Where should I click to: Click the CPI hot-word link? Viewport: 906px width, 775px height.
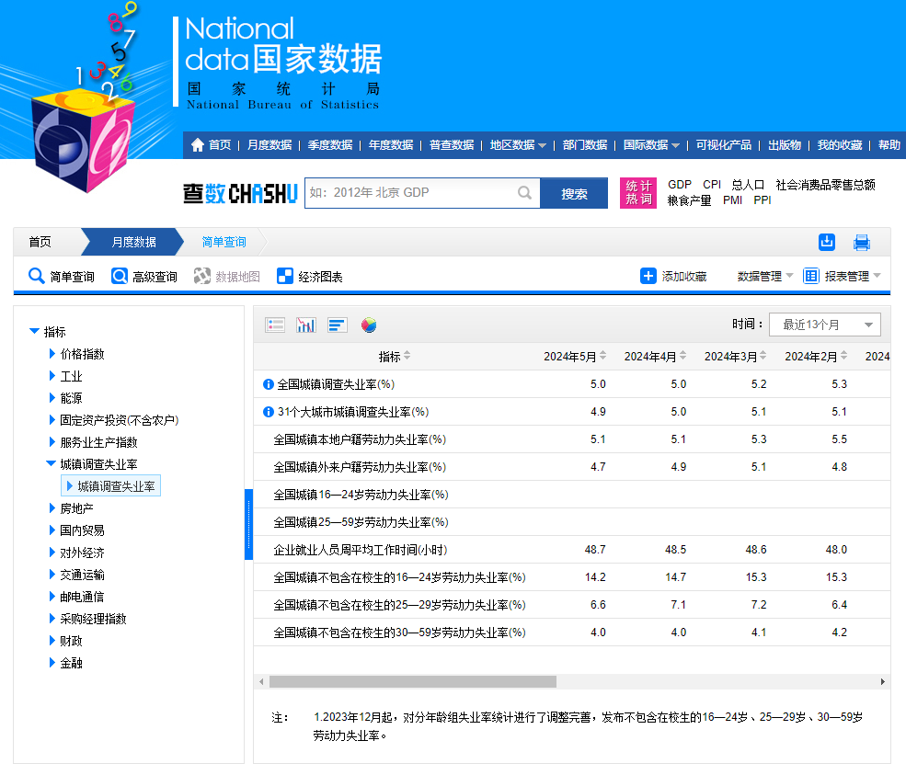click(712, 185)
